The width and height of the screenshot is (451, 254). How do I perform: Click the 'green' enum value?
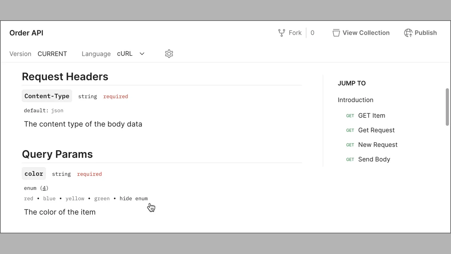click(102, 199)
